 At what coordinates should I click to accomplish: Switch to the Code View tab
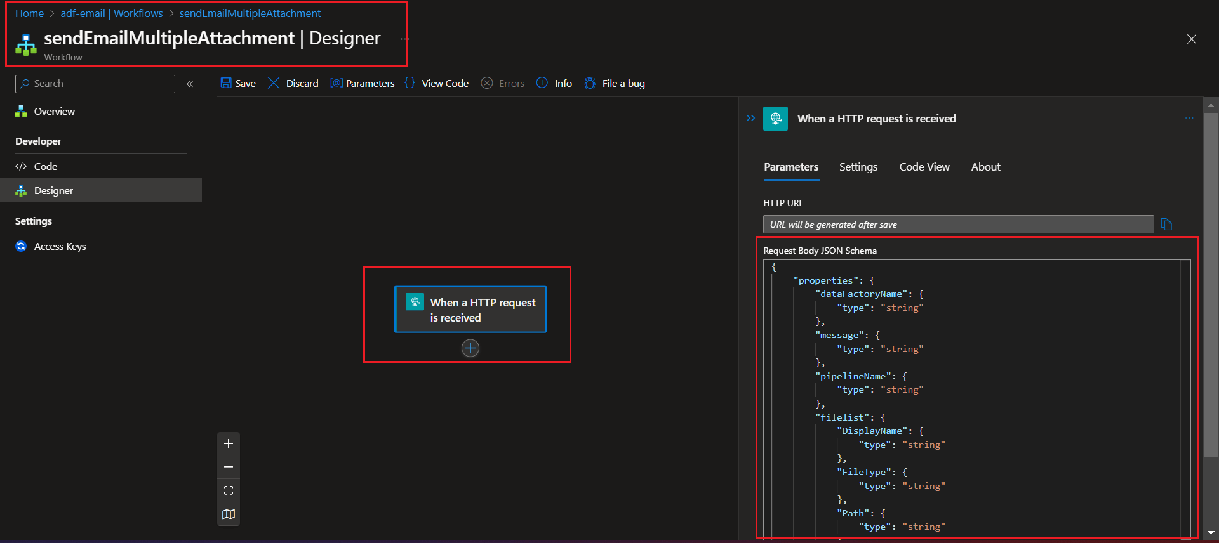(924, 167)
